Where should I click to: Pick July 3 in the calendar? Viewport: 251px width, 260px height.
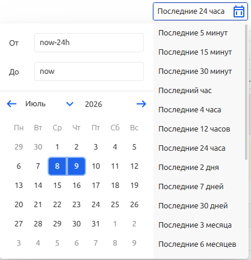[96, 147]
